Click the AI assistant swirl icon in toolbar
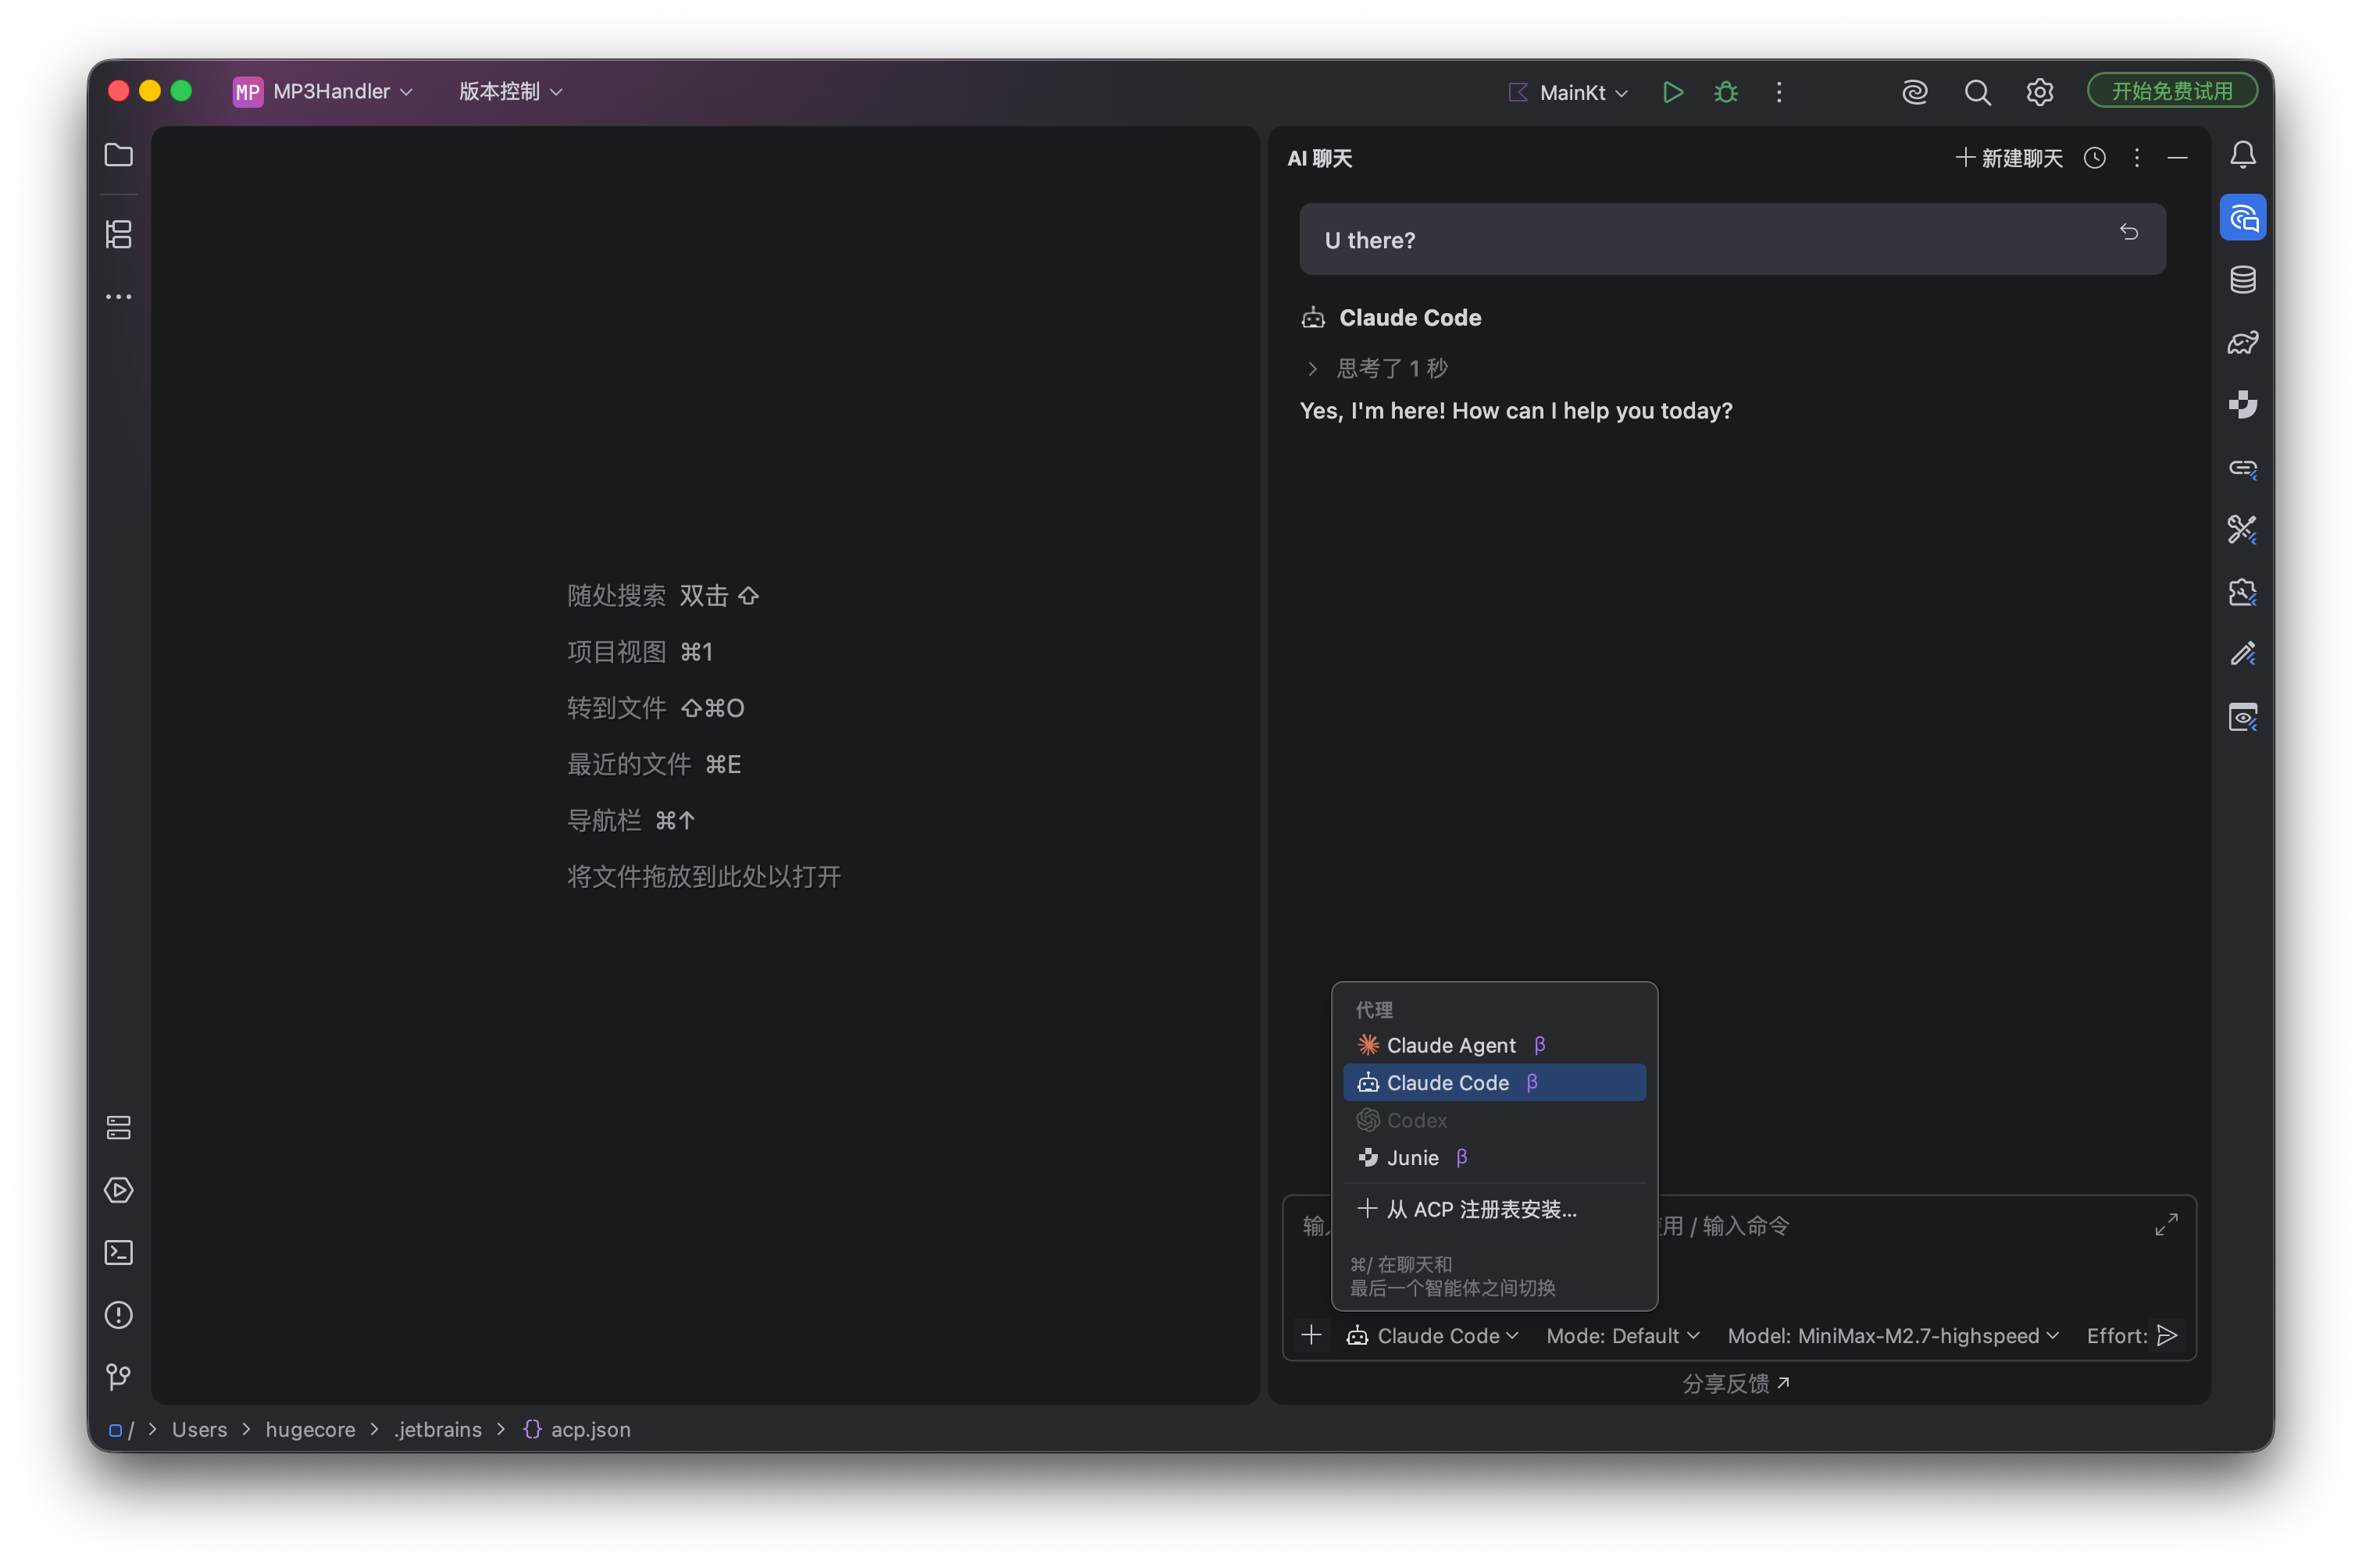This screenshot has width=2362, height=1568. pyautogui.click(x=1914, y=92)
